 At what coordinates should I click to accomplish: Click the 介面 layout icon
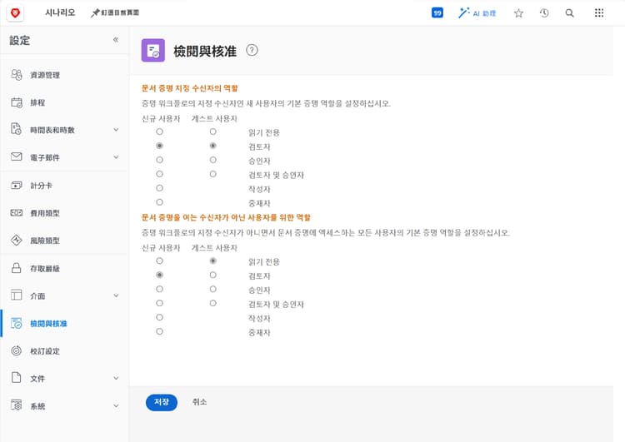tap(17, 295)
